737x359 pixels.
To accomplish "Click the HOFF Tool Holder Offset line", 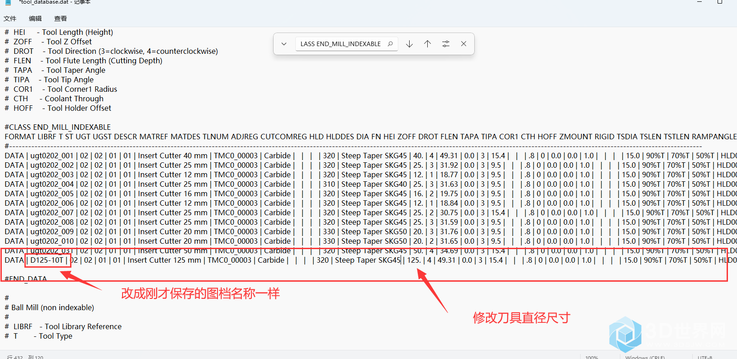I will 58,108.
